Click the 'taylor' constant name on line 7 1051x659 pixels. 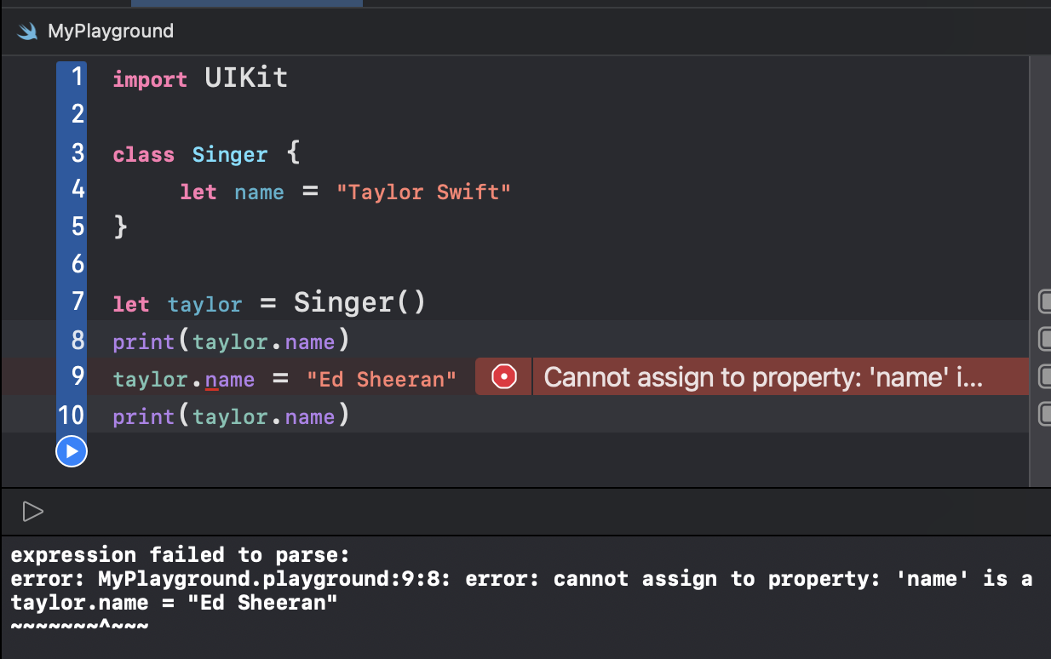pyautogui.click(x=205, y=305)
